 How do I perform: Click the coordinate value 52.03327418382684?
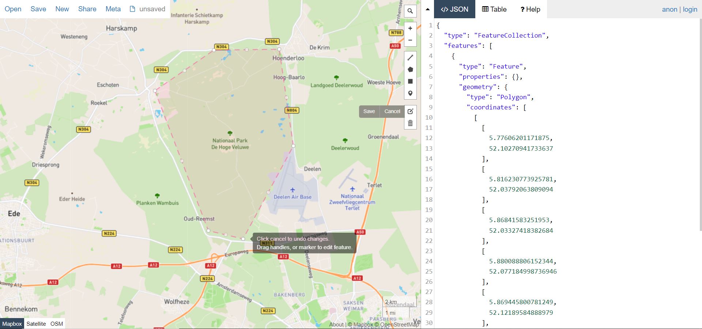521,231
